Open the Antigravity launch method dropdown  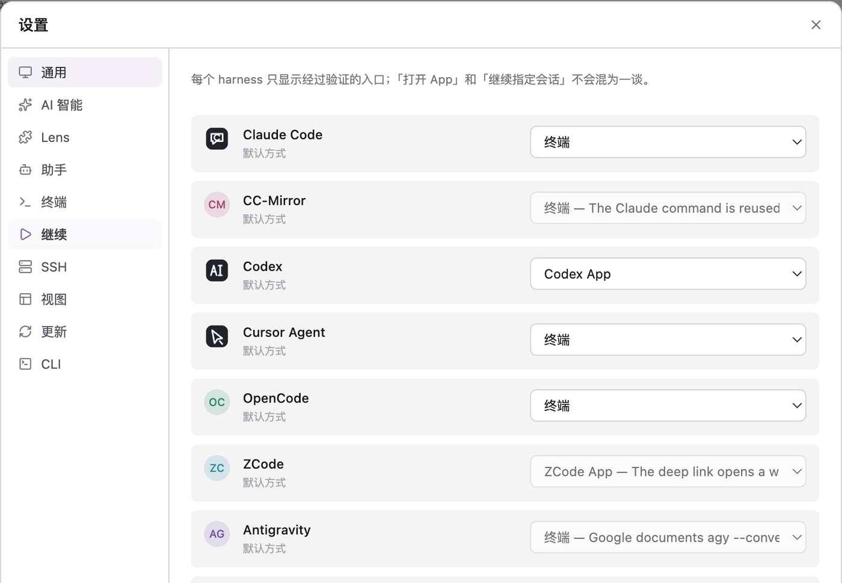point(668,537)
